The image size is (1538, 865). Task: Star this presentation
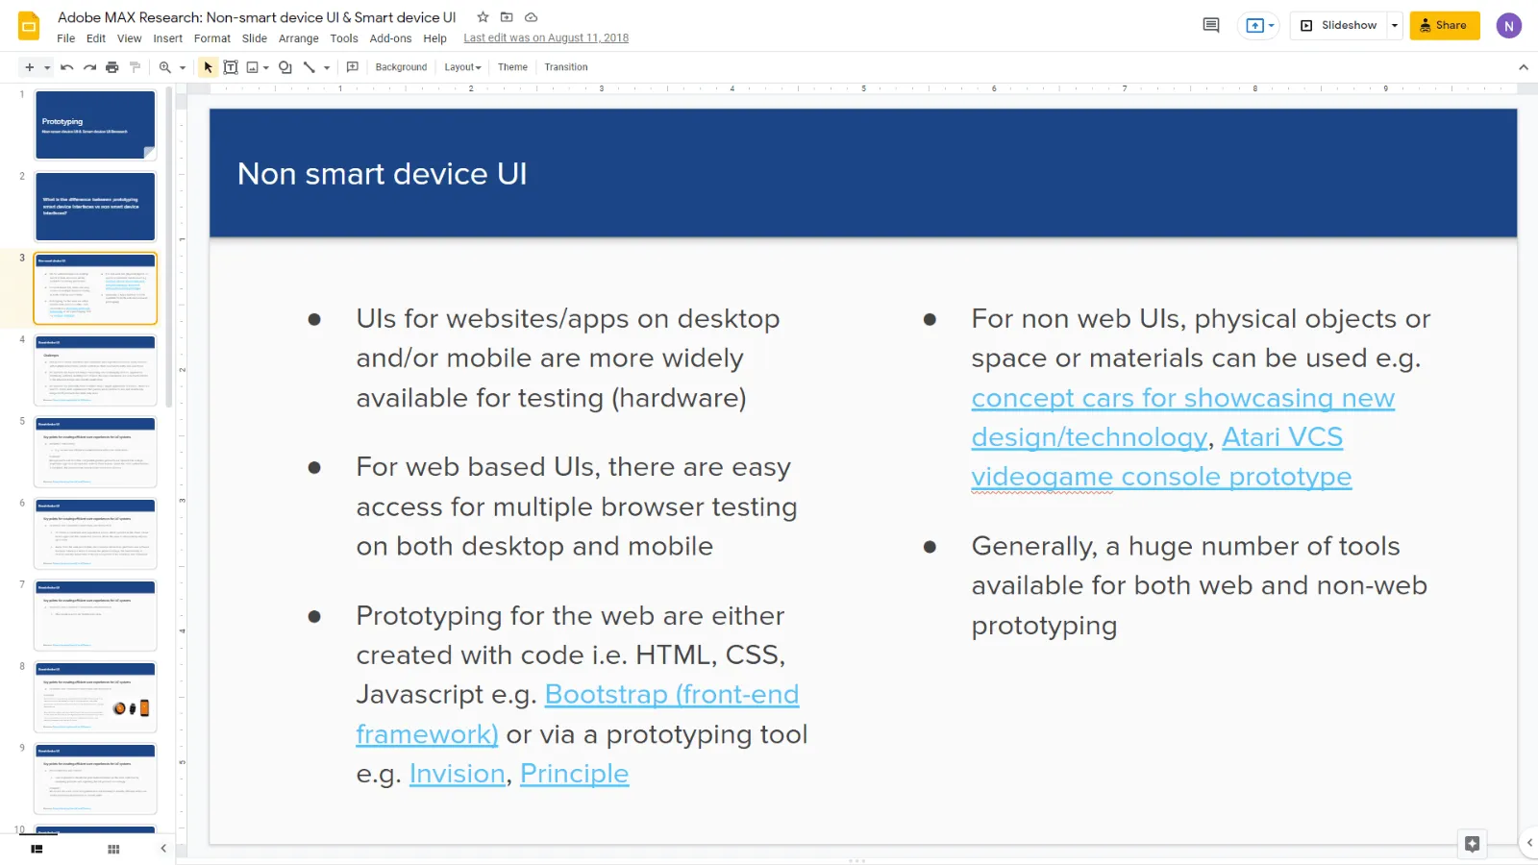pos(483,17)
